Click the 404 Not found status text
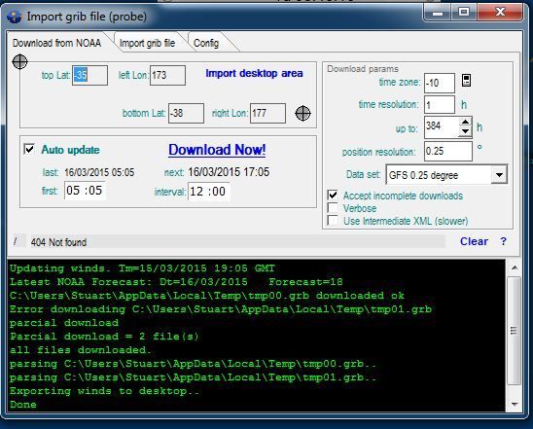533x429 pixels. coord(58,242)
